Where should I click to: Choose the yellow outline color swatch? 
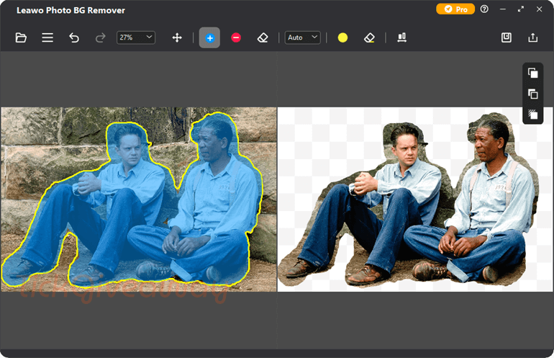[342, 37]
